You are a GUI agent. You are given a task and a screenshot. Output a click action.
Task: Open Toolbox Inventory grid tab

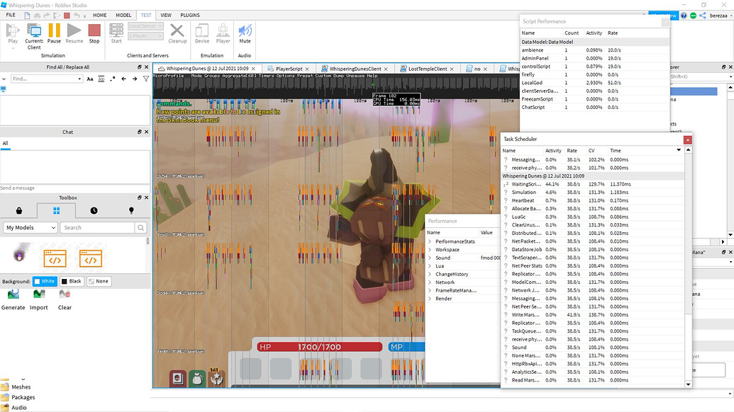tap(56, 211)
